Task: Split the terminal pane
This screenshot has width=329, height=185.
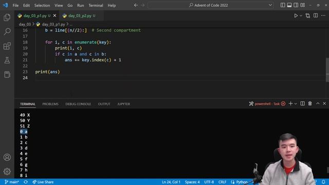Action: click(x=302, y=104)
